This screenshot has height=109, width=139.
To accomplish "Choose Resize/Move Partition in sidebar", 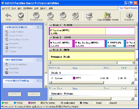I will click(17, 39).
